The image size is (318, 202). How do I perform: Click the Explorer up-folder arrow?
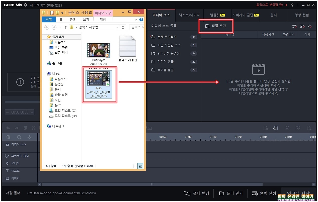66,27
